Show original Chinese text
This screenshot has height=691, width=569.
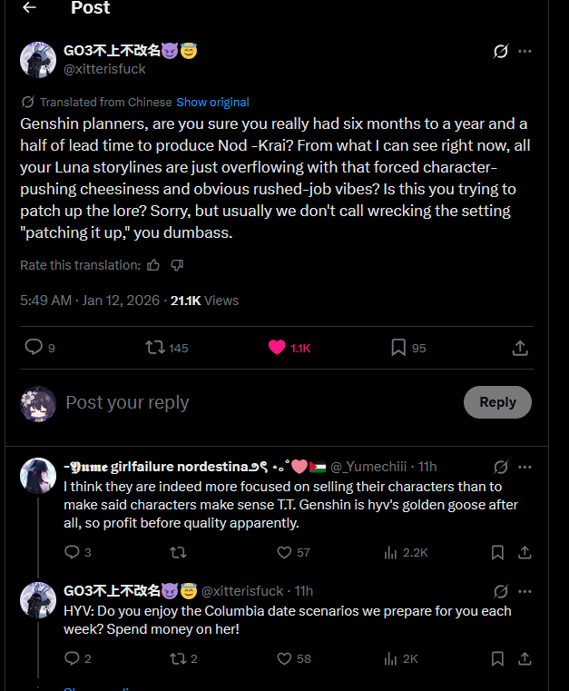coord(212,103)
